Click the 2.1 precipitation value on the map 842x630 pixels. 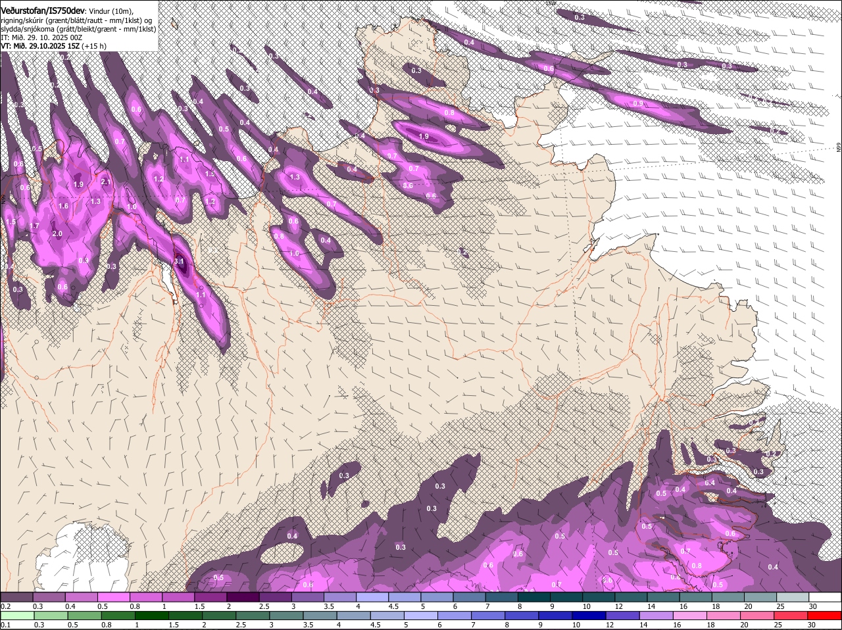click(106, 182)
